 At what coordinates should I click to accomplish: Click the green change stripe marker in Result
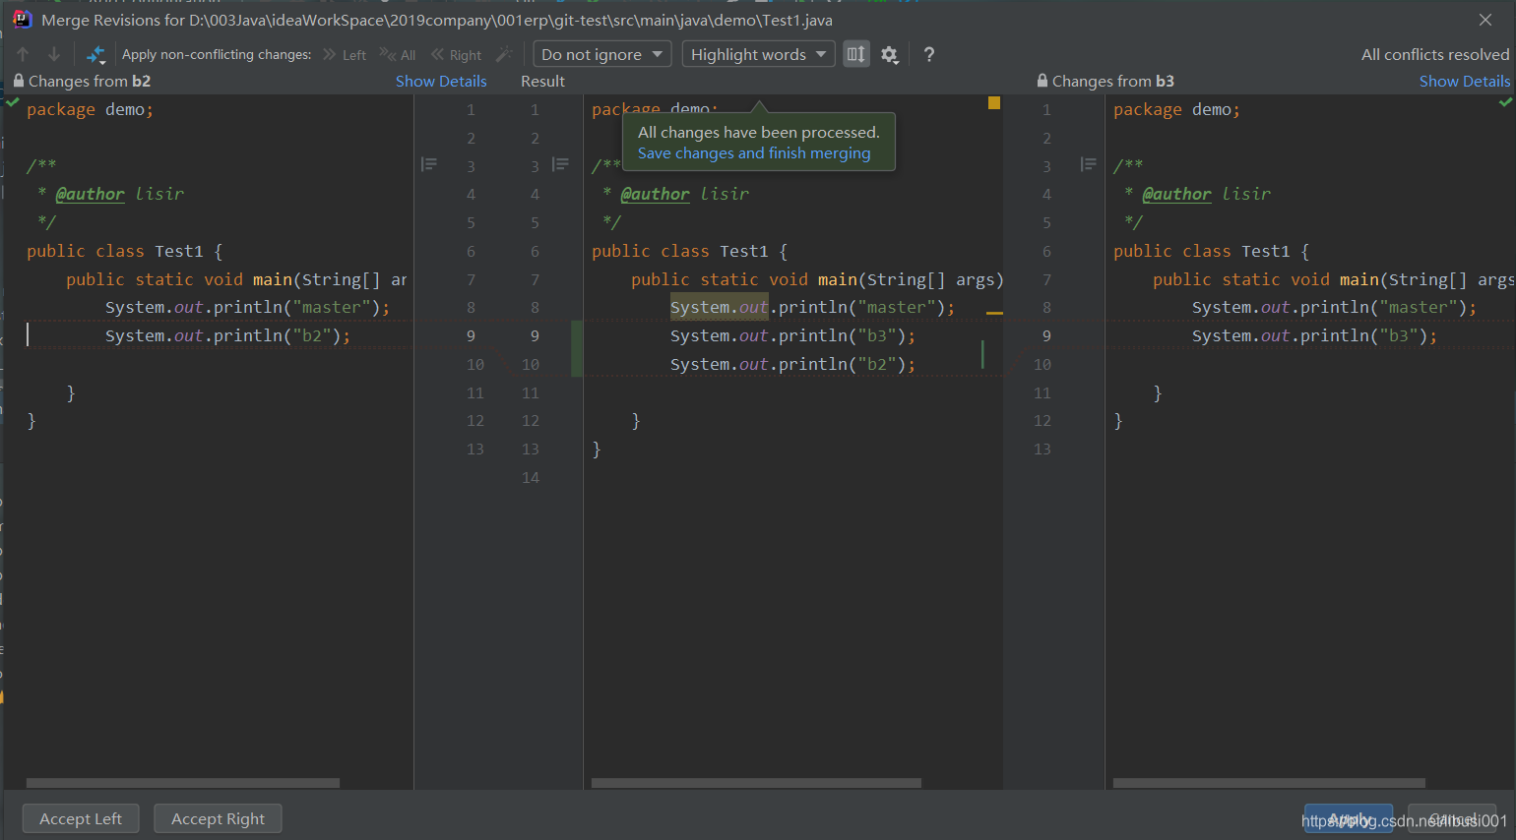(982, 354)
